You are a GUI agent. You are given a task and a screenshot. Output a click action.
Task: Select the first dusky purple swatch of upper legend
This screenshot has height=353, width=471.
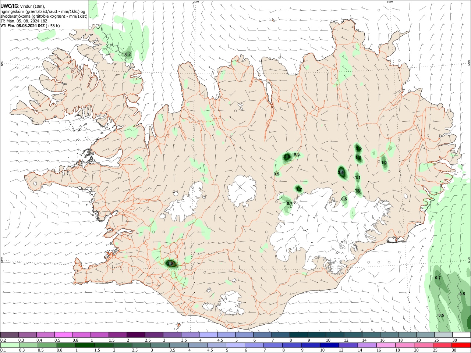(10, 335)
